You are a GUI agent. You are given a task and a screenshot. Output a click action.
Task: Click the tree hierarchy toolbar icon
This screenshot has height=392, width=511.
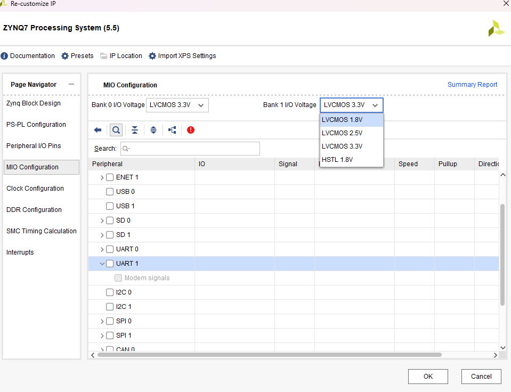click(x=172, y=130)
